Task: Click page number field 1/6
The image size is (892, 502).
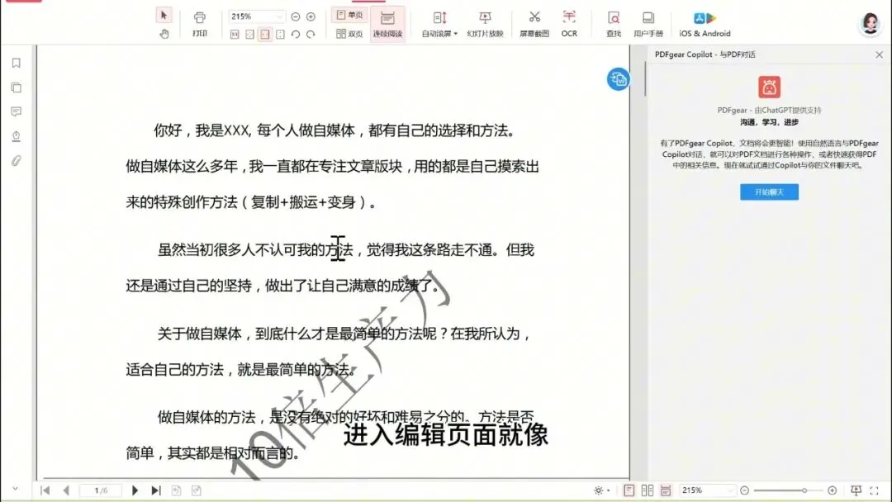Action: pyautogui.click(x=101, y=490)
